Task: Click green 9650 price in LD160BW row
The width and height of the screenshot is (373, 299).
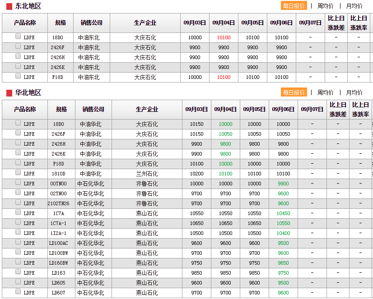Action: coord(283,263)
